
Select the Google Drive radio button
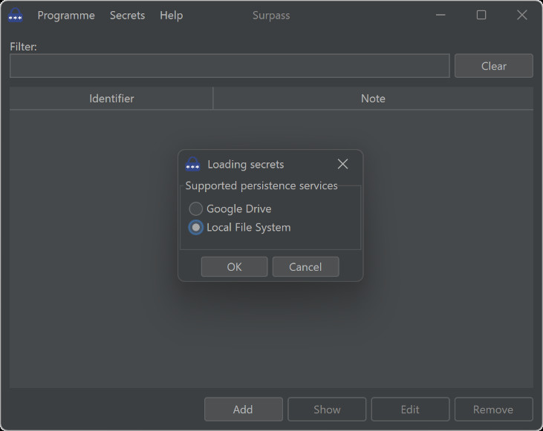196,209
